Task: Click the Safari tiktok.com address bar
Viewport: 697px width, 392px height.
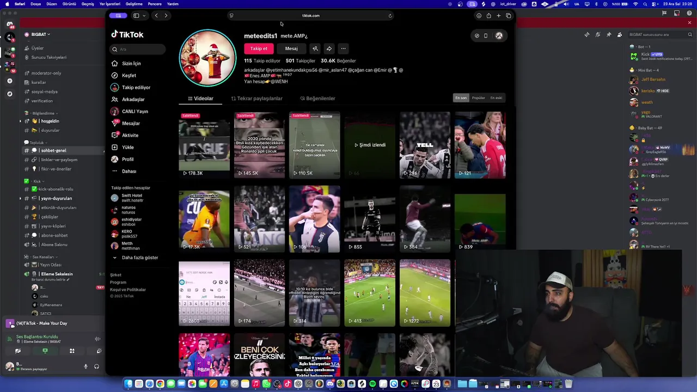Action: click(x=310, y=16)
